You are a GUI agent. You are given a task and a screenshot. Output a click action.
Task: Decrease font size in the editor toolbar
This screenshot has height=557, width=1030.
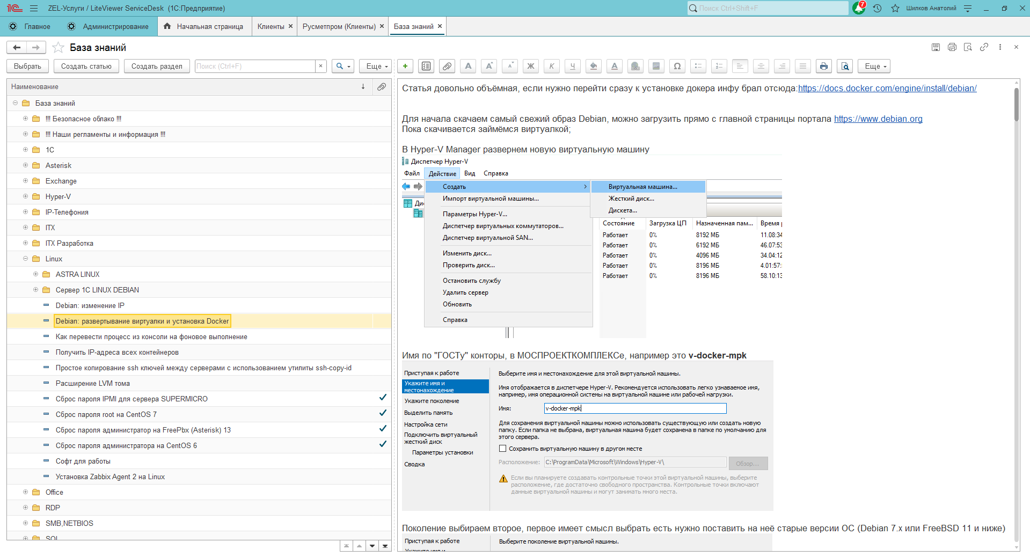tap(510, 66)
